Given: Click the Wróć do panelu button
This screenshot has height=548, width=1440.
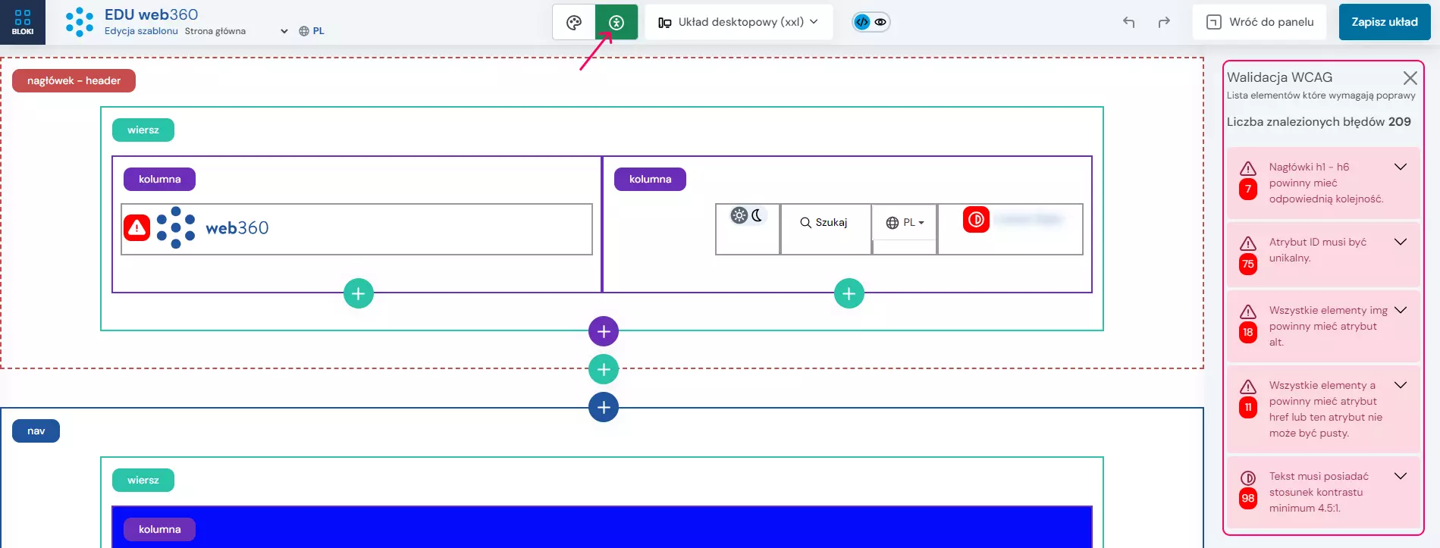Looking at the screenshot, I should pyautogui.click(x=1260, y=22).
